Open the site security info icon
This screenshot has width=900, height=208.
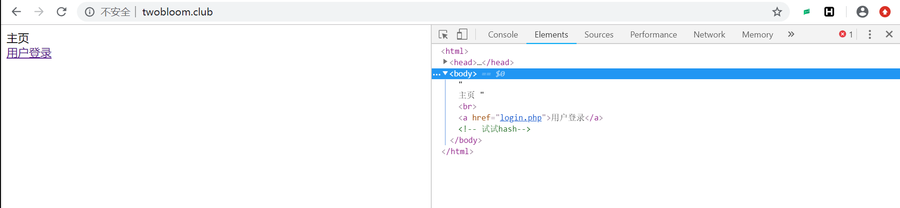[90, 12]
